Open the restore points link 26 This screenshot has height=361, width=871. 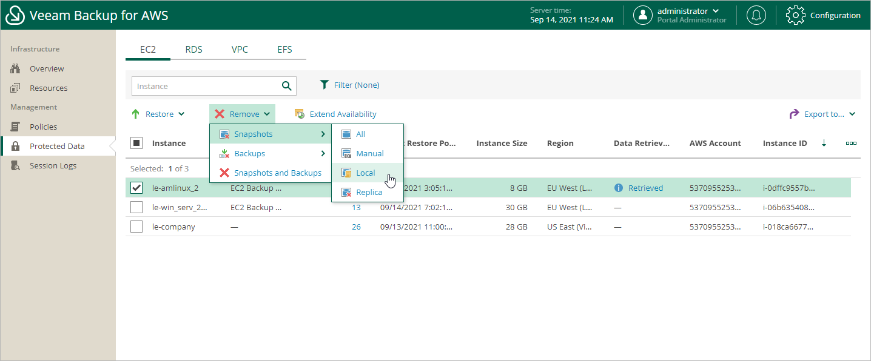click(356, 227)
